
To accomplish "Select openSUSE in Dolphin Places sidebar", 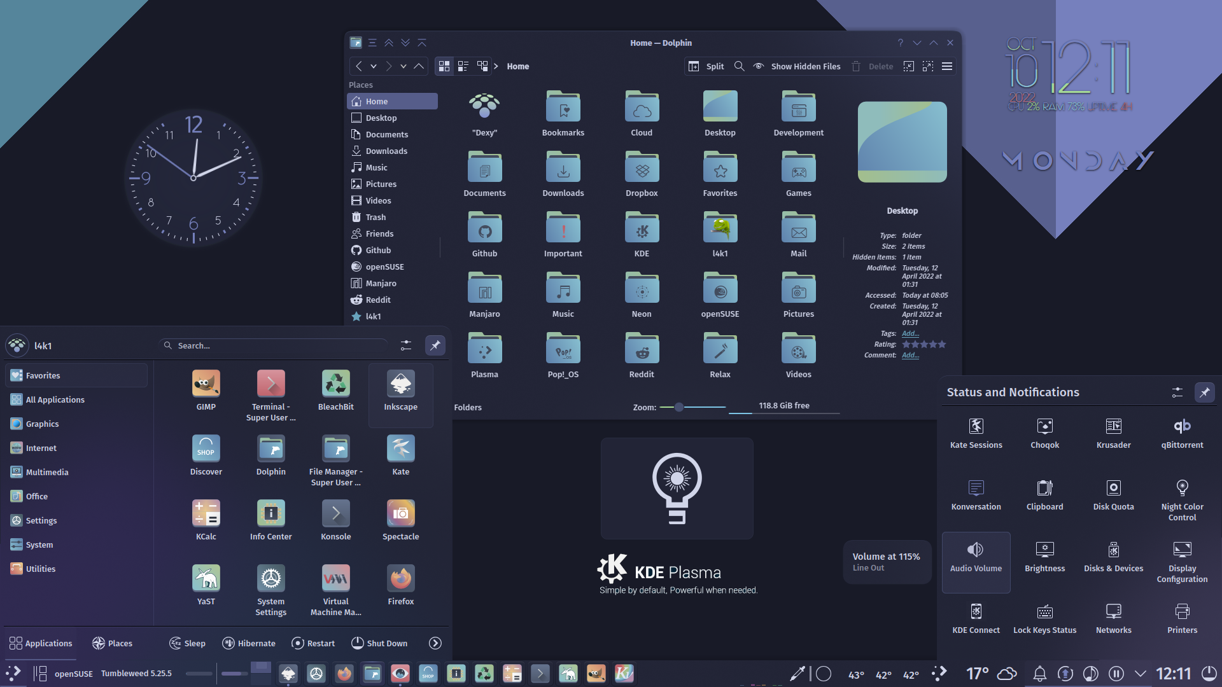I will 392,267.
